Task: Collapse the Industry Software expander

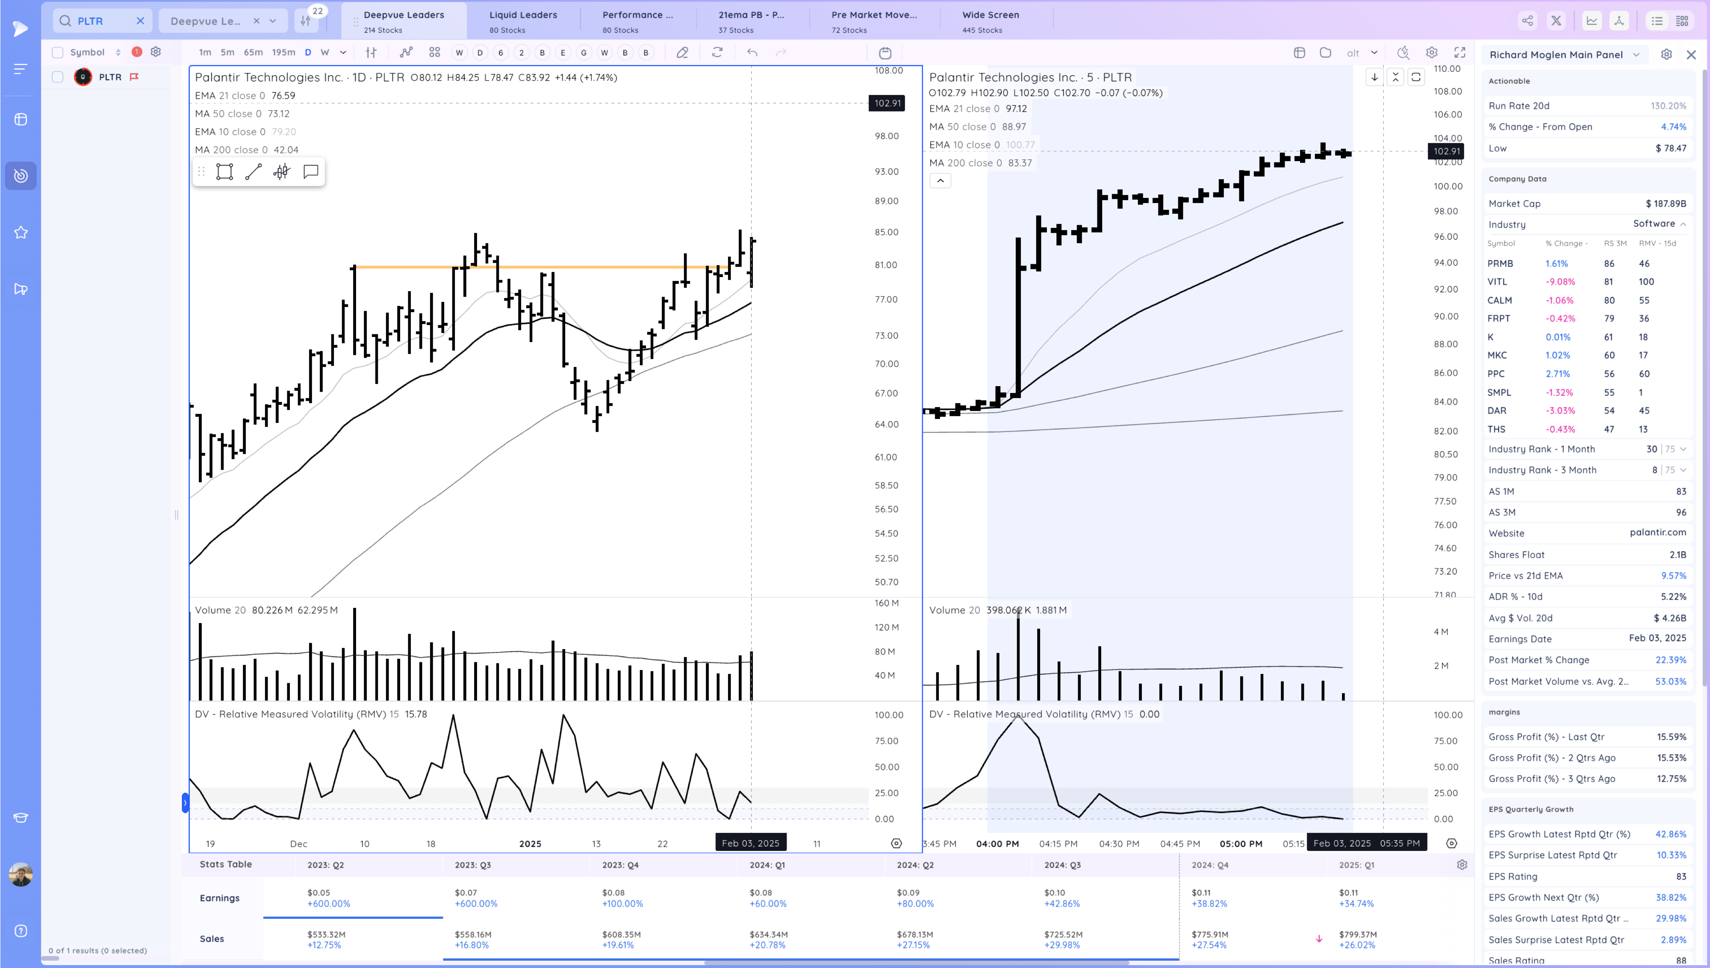Action: click(1683, 224)
